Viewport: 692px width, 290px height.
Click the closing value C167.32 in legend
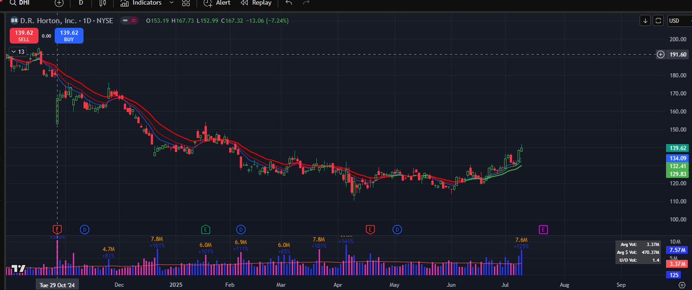[x=231, y=20]
